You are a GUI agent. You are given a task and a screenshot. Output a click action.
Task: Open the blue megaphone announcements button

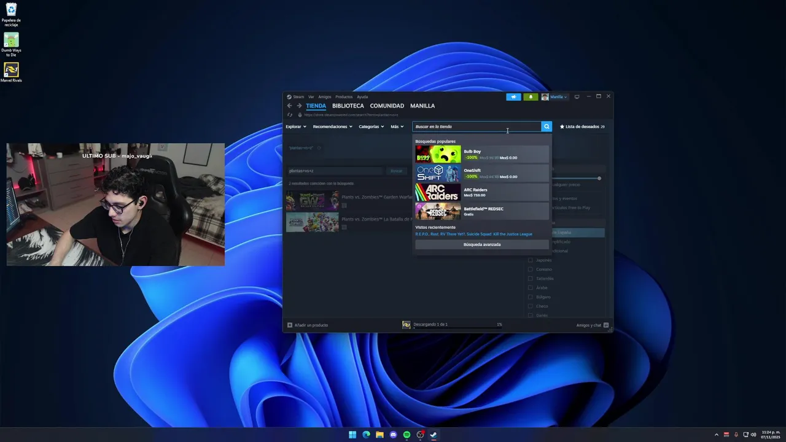point(513,96)
